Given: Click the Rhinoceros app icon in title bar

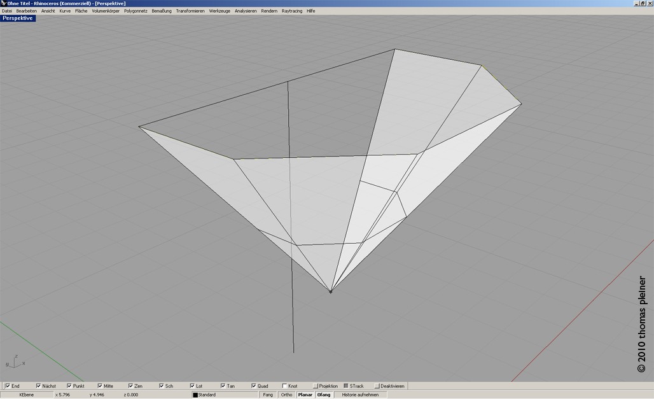Looking at the screenshot, I should pos(3,3).
